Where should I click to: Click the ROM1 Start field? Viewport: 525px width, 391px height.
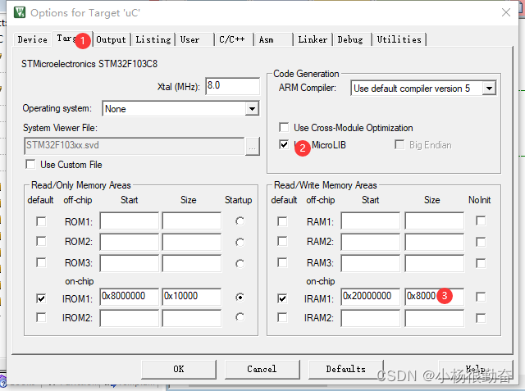click(x=130, y=221)
